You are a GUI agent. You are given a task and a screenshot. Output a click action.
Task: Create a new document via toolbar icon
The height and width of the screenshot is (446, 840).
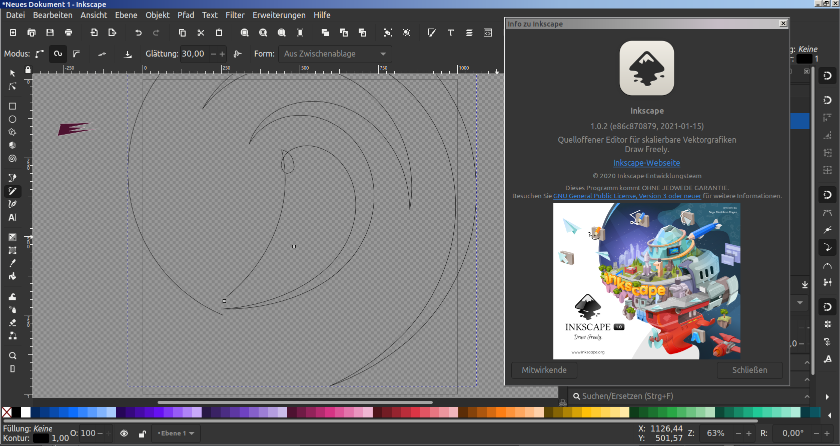pos(13,33)
